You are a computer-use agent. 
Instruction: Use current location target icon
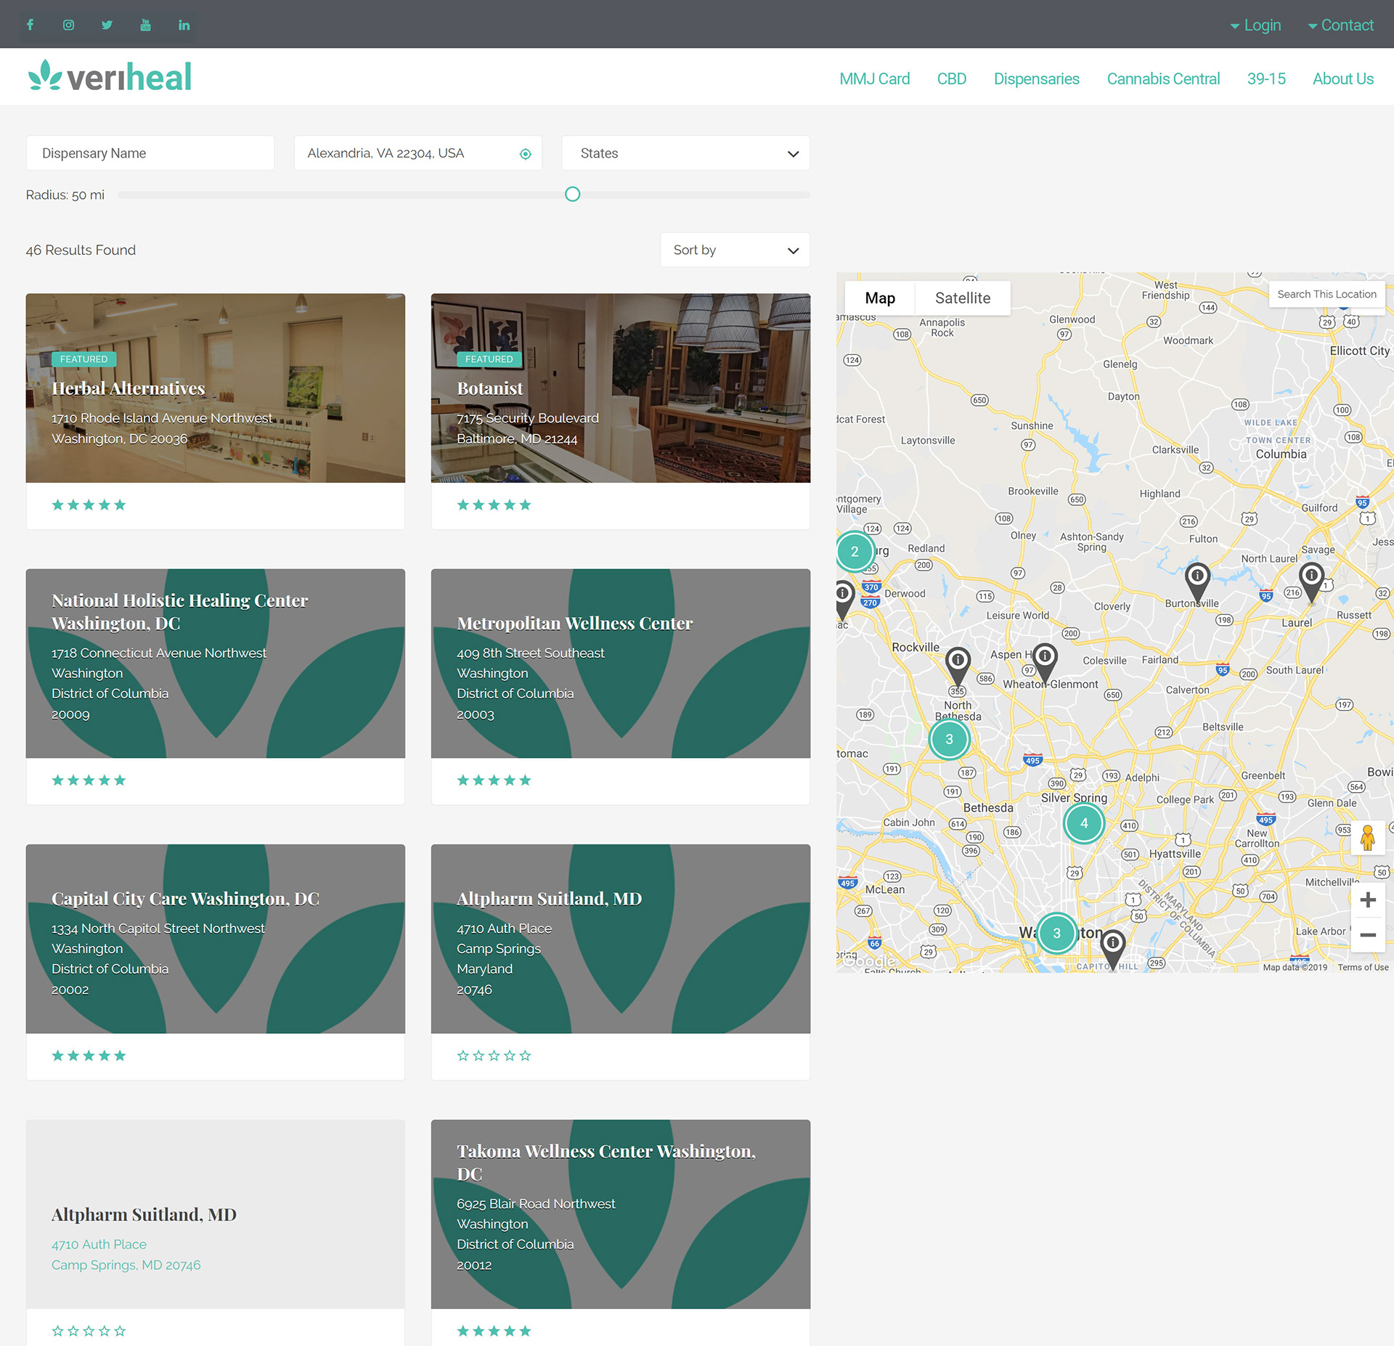point(525,154)
